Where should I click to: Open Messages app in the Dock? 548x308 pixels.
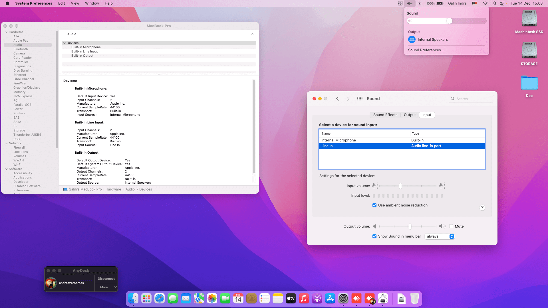click(x=173, y=298)
